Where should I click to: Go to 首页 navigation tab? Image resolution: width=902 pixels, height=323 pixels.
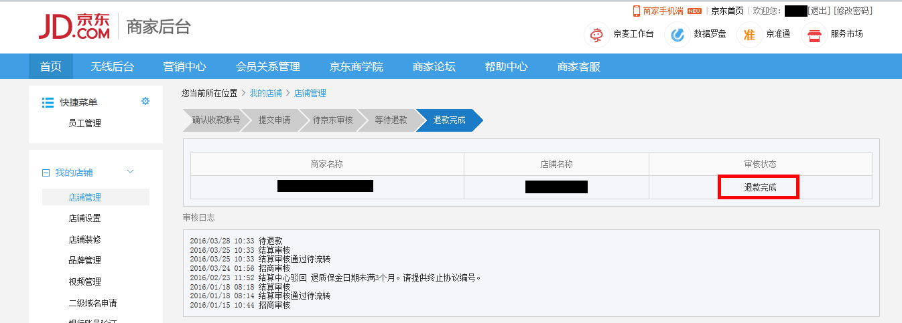pyautogui.click(x=51, y=66)
